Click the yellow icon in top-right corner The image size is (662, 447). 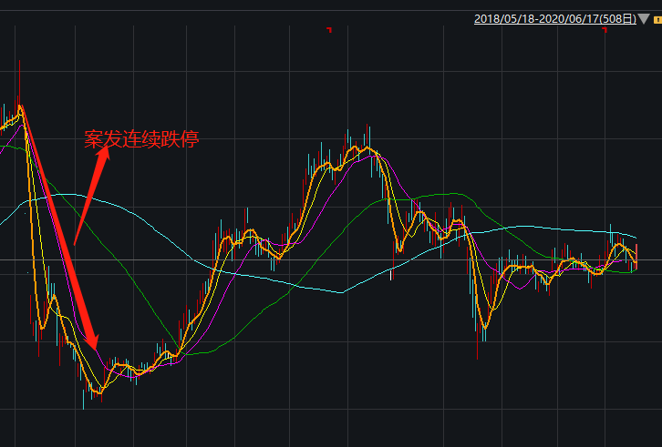point(656,18)
